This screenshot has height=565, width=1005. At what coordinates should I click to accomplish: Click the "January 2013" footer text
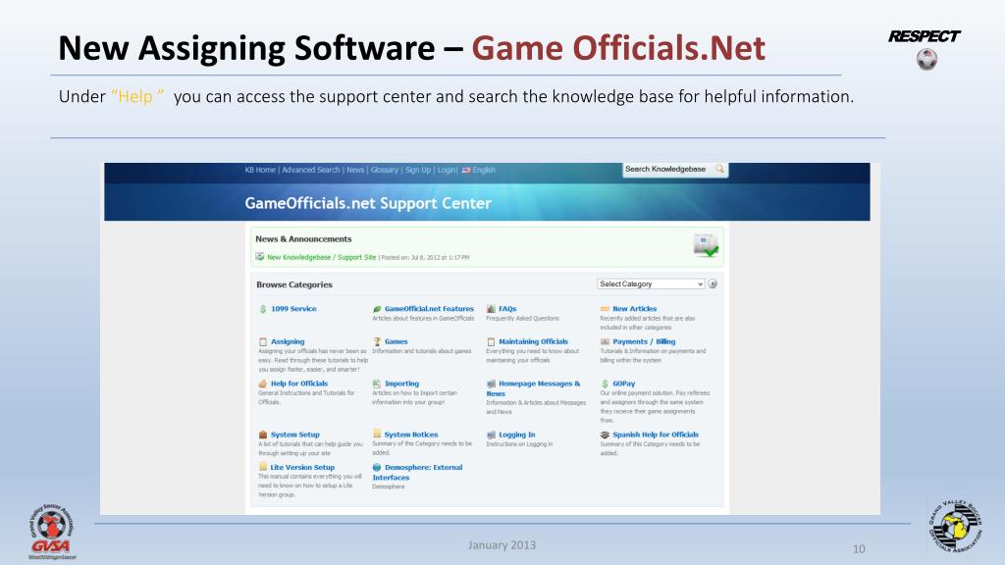[502, 545]
